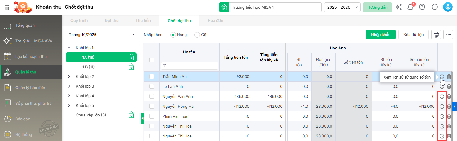View balance usage history for Nguyễn Vân Anh

pyautogui.click(x=442, y=97)
